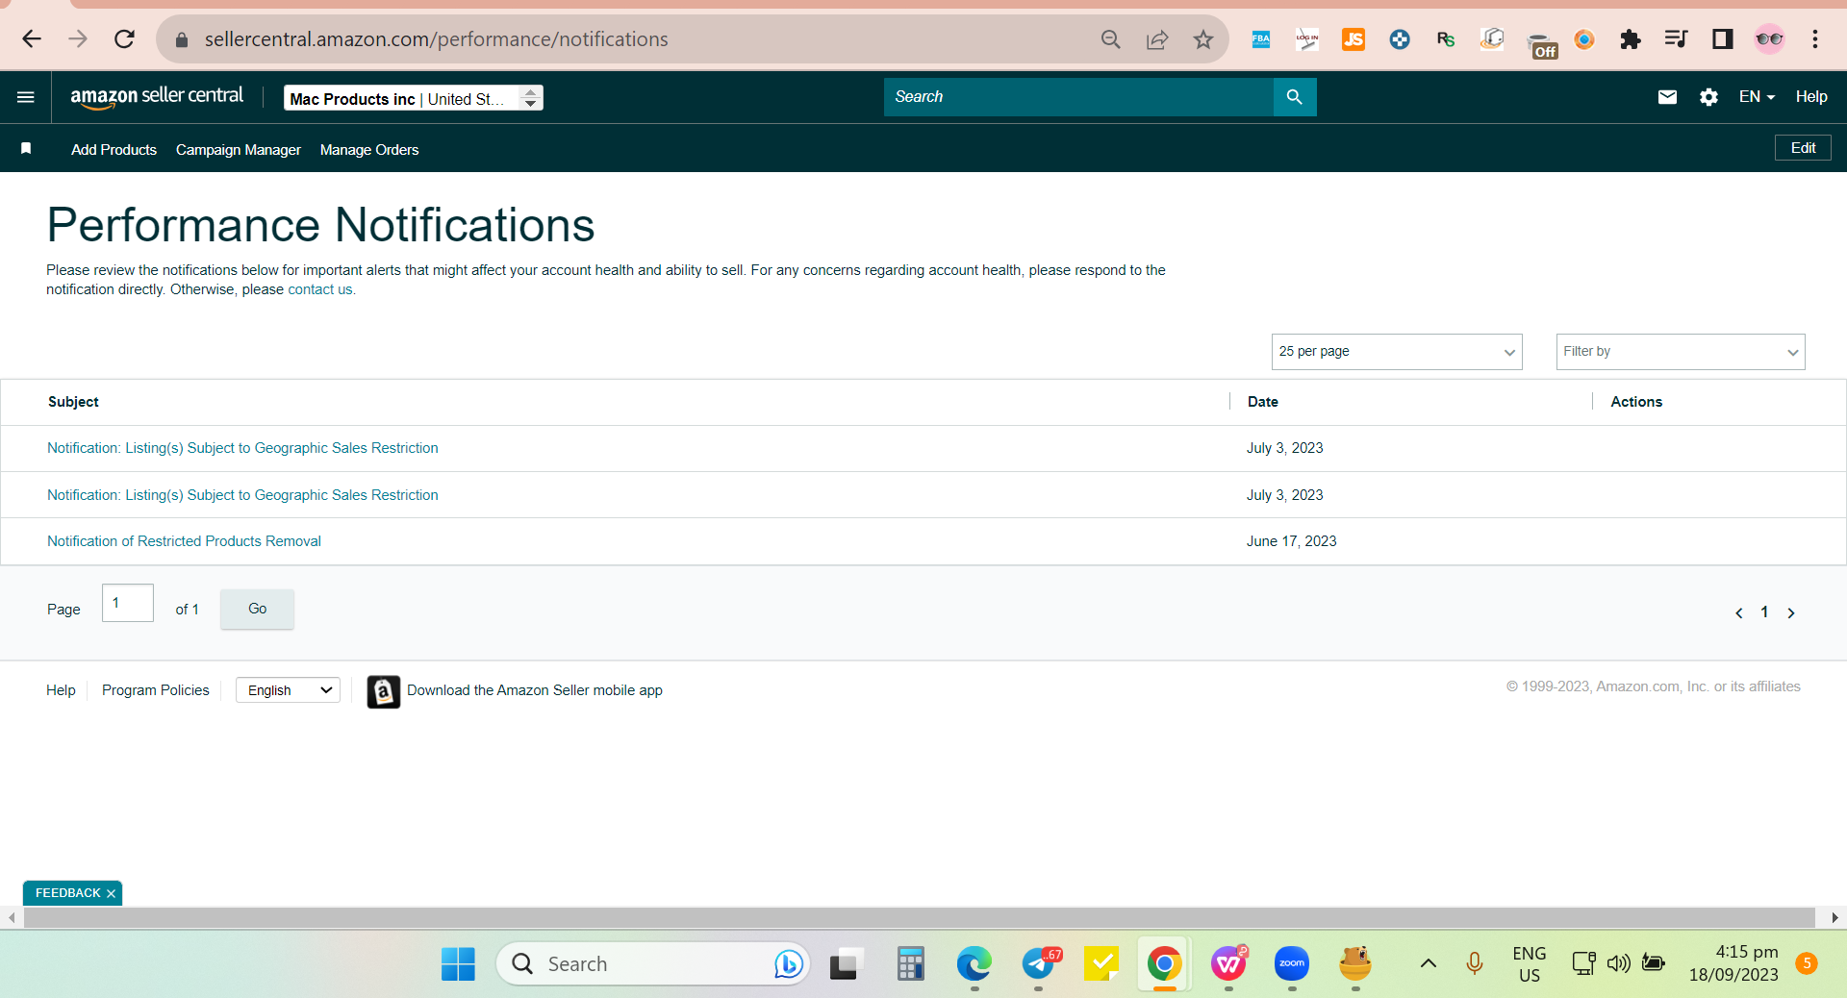The width and height of the screenshot is (1847, 998).
Task: Click the bookmark flag icon
Action: click(x=26, y=148)
